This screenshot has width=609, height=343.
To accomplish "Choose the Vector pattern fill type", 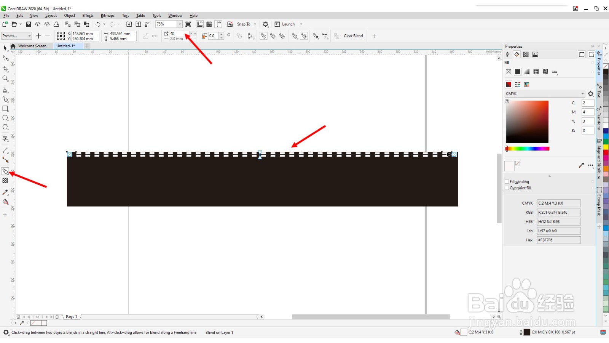I will (536, 72).
